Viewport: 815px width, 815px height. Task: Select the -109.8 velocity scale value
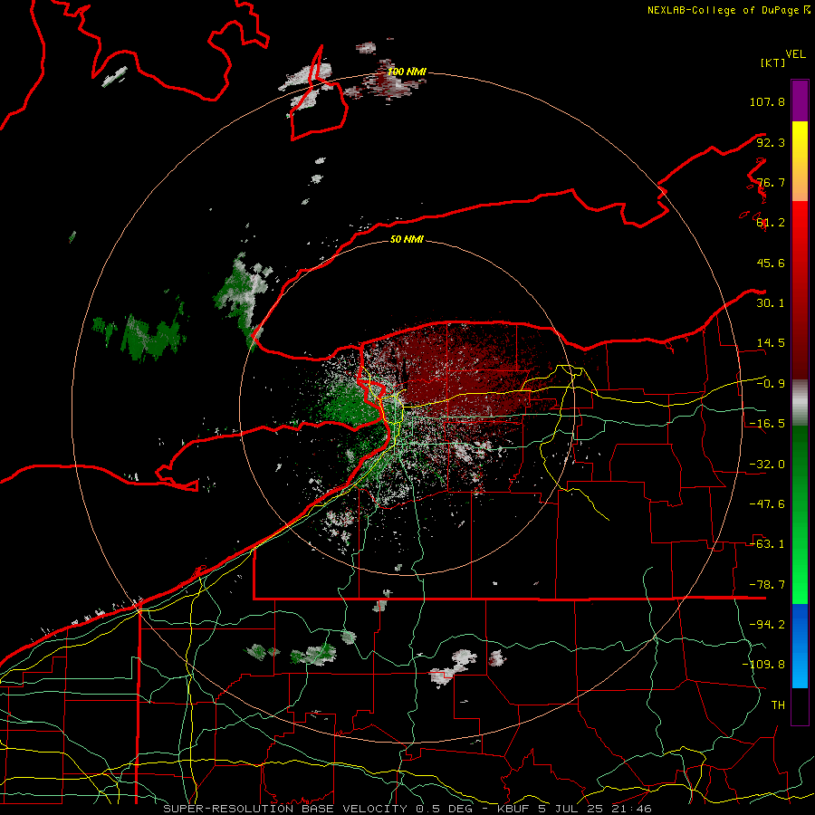point(763,665)
